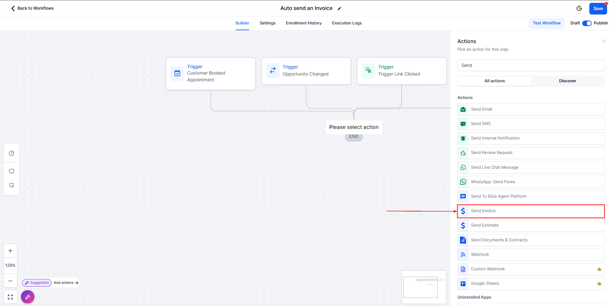
Task: Select the Opportunity Changed trigger card
Action: [306, 71]
